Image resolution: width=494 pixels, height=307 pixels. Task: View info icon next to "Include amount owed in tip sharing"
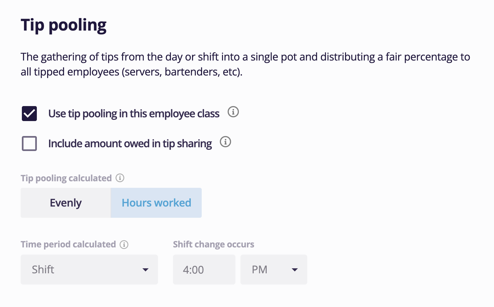(226, 142)
